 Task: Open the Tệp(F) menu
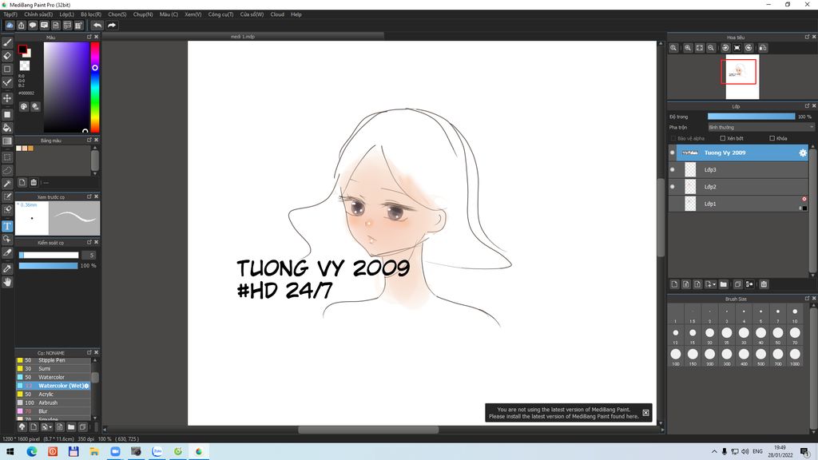click(x=10, y=14)
